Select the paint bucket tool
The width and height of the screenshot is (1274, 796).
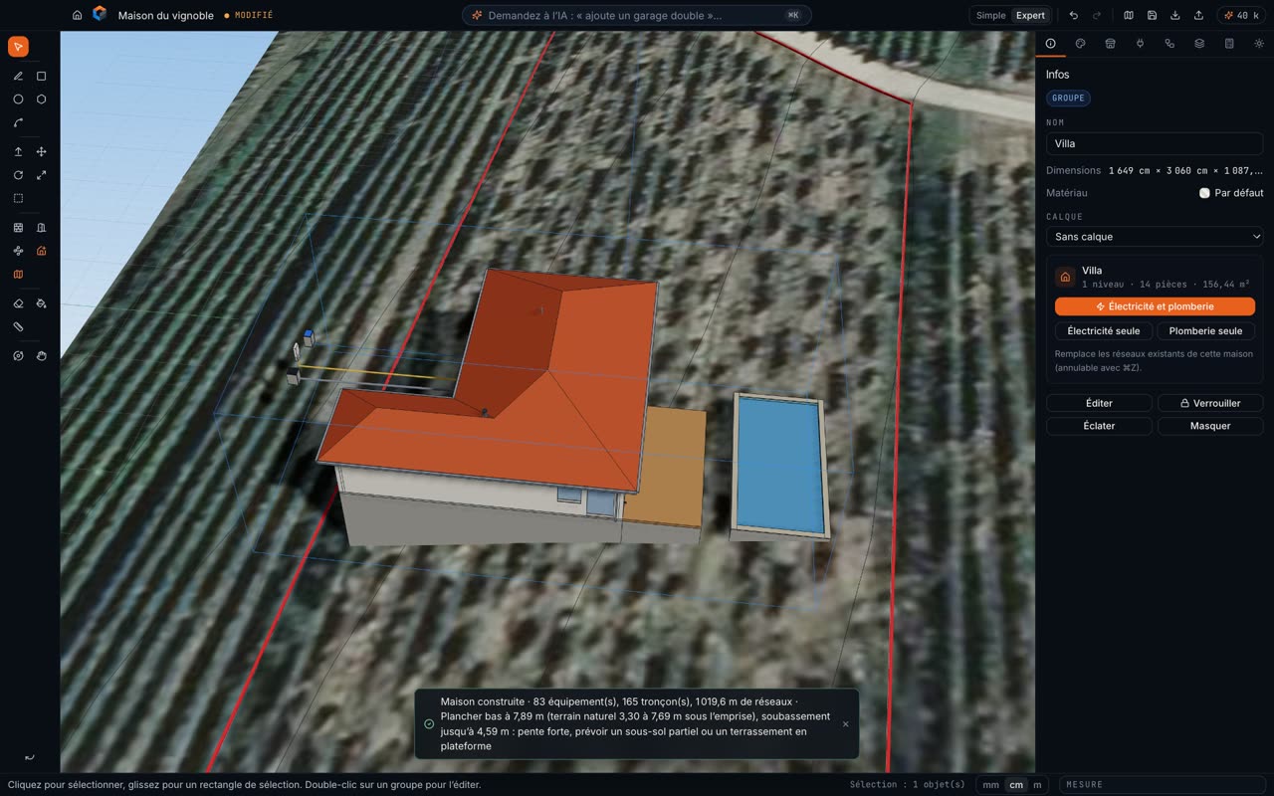(41, 303)
